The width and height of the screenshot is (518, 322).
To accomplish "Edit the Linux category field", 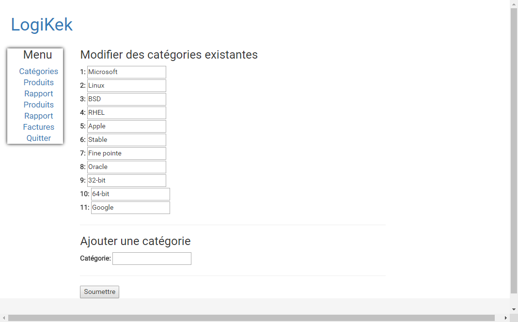I will point(126,86).
